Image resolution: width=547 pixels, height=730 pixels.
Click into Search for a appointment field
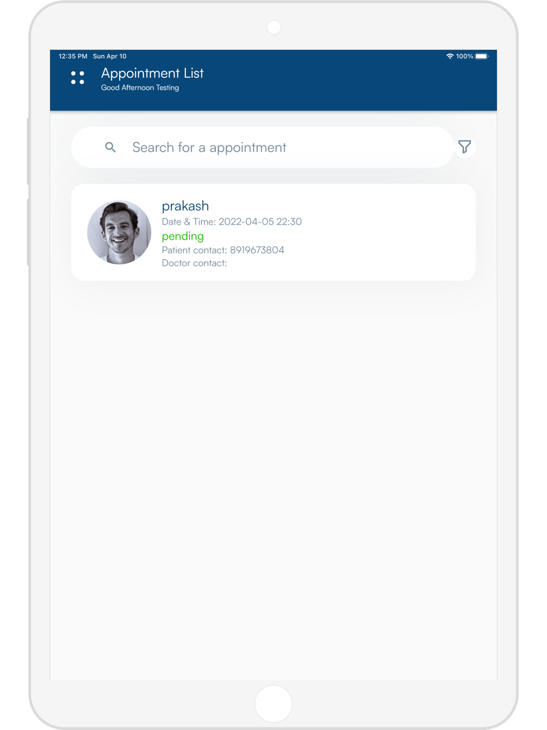(263, 147)
